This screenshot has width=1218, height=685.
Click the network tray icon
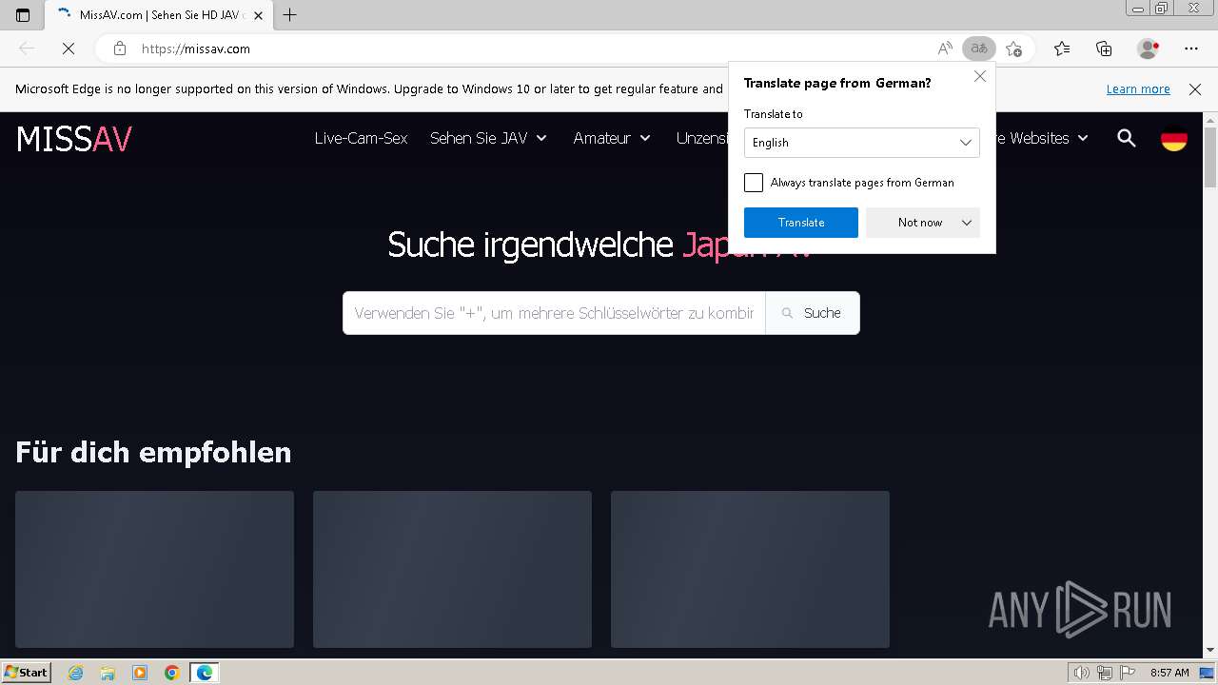[x=1105, y=673]
